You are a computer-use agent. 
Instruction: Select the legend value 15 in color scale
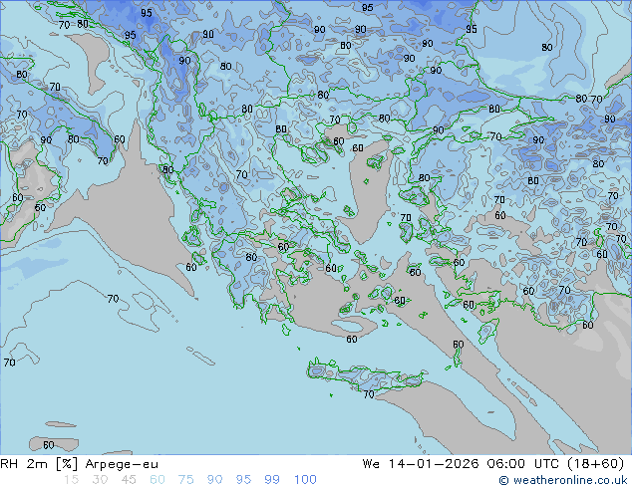(x=71, y=480)
